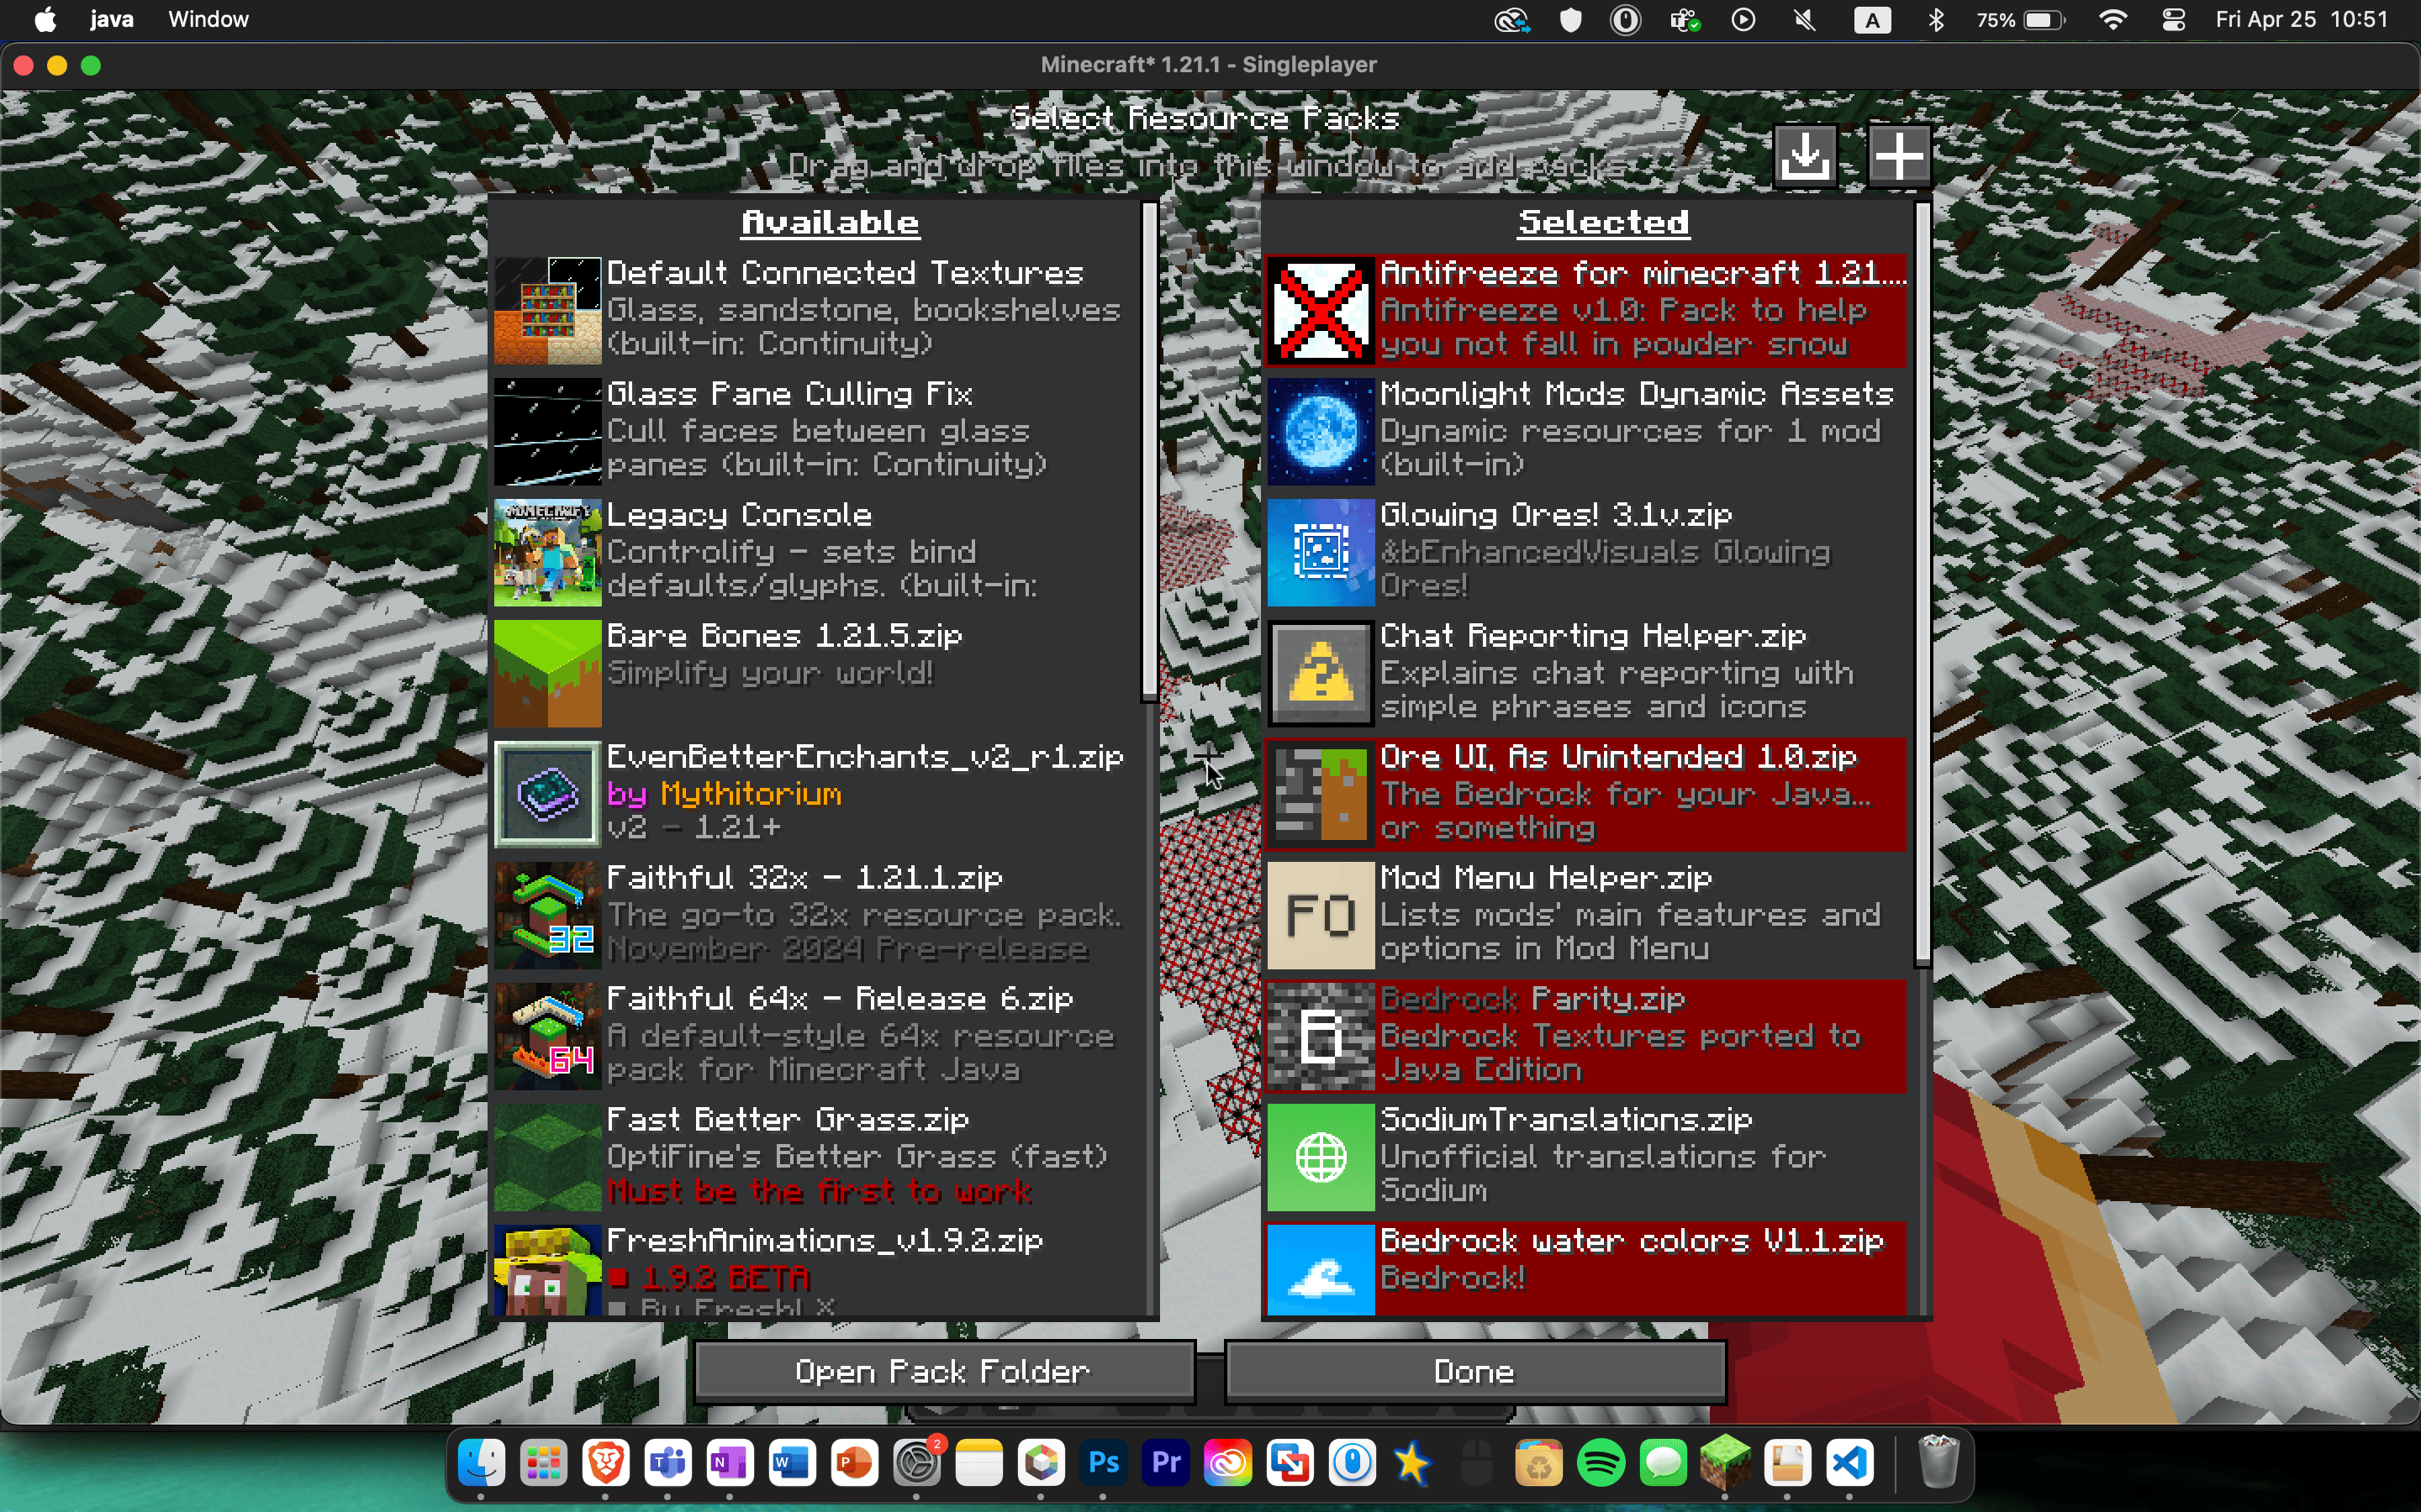
Task: Click 'Moonlight Mods Dynamic Assets' title
Action: click(x=1637, y=394)
